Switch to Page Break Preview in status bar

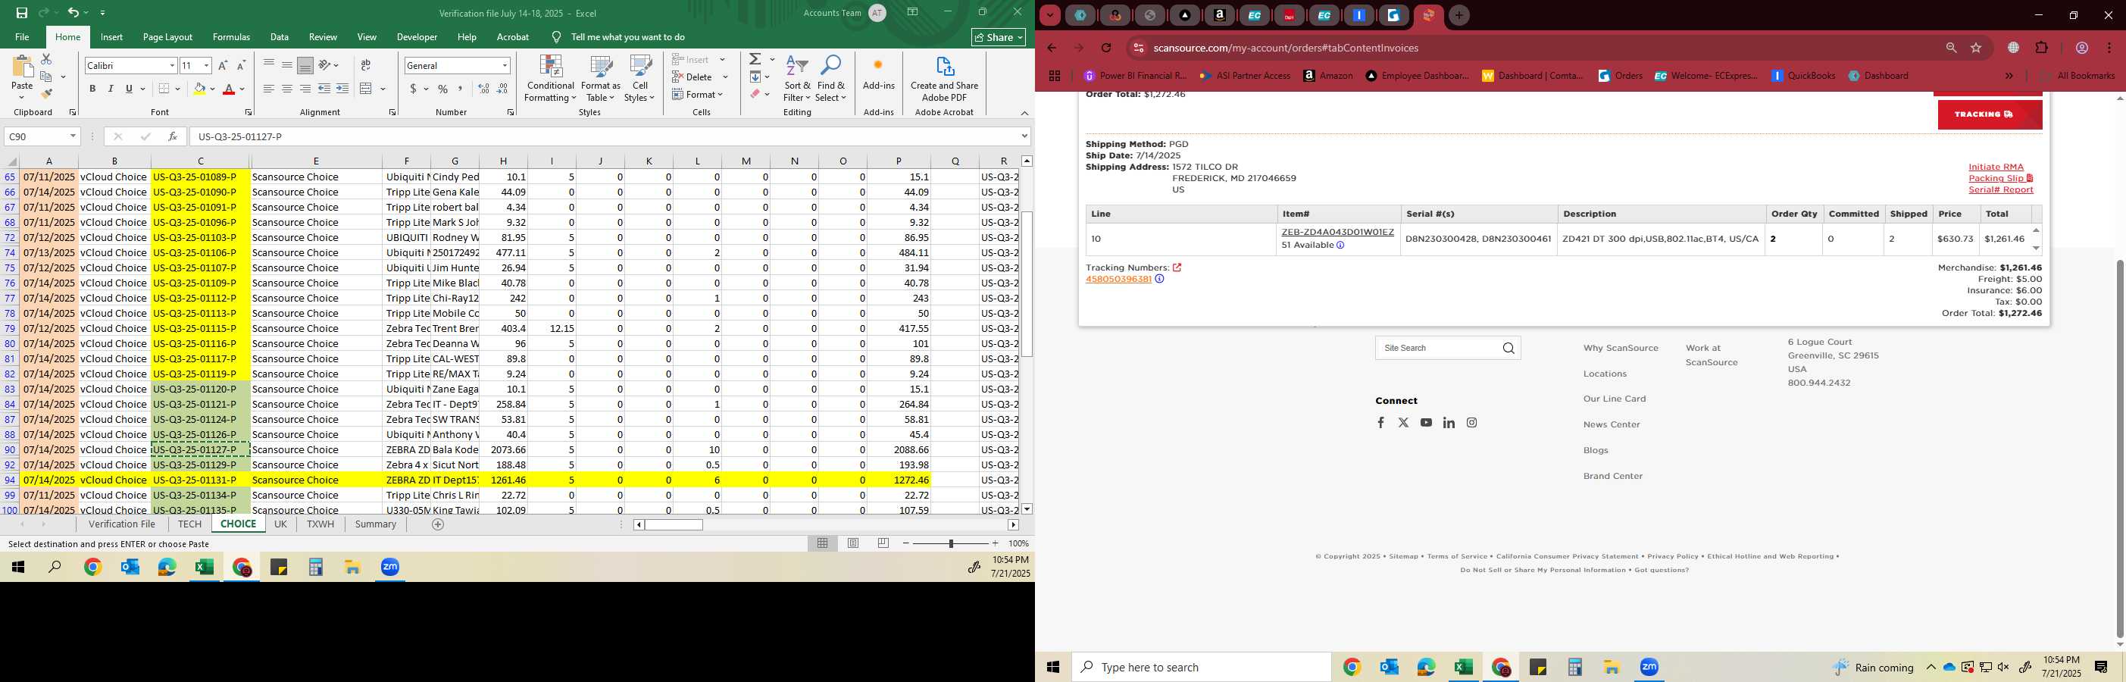(x=883, y=543)
